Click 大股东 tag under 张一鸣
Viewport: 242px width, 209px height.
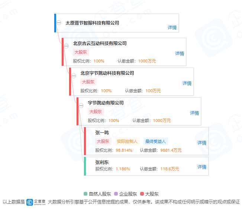pyautogui.click(x=103, y=141)
